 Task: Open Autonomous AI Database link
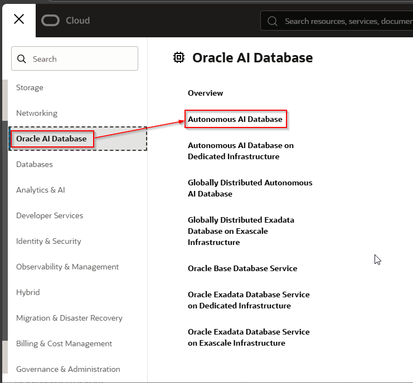point(235,119)
